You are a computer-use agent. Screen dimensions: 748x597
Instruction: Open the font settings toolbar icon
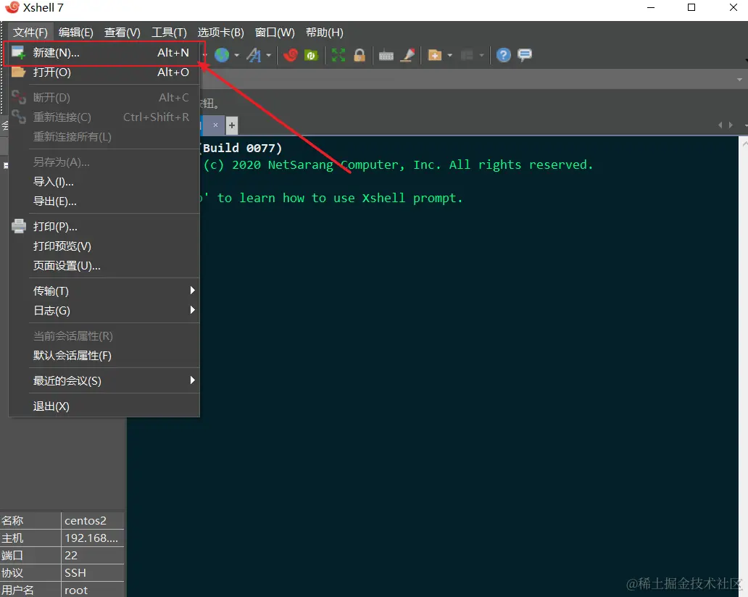click(x=254, y=55)
